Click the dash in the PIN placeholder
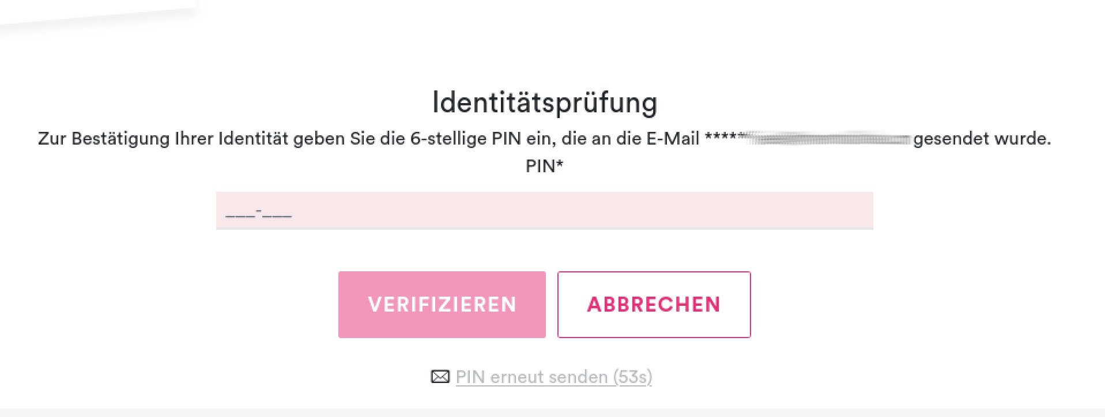1105x417 pixels. 259,211
